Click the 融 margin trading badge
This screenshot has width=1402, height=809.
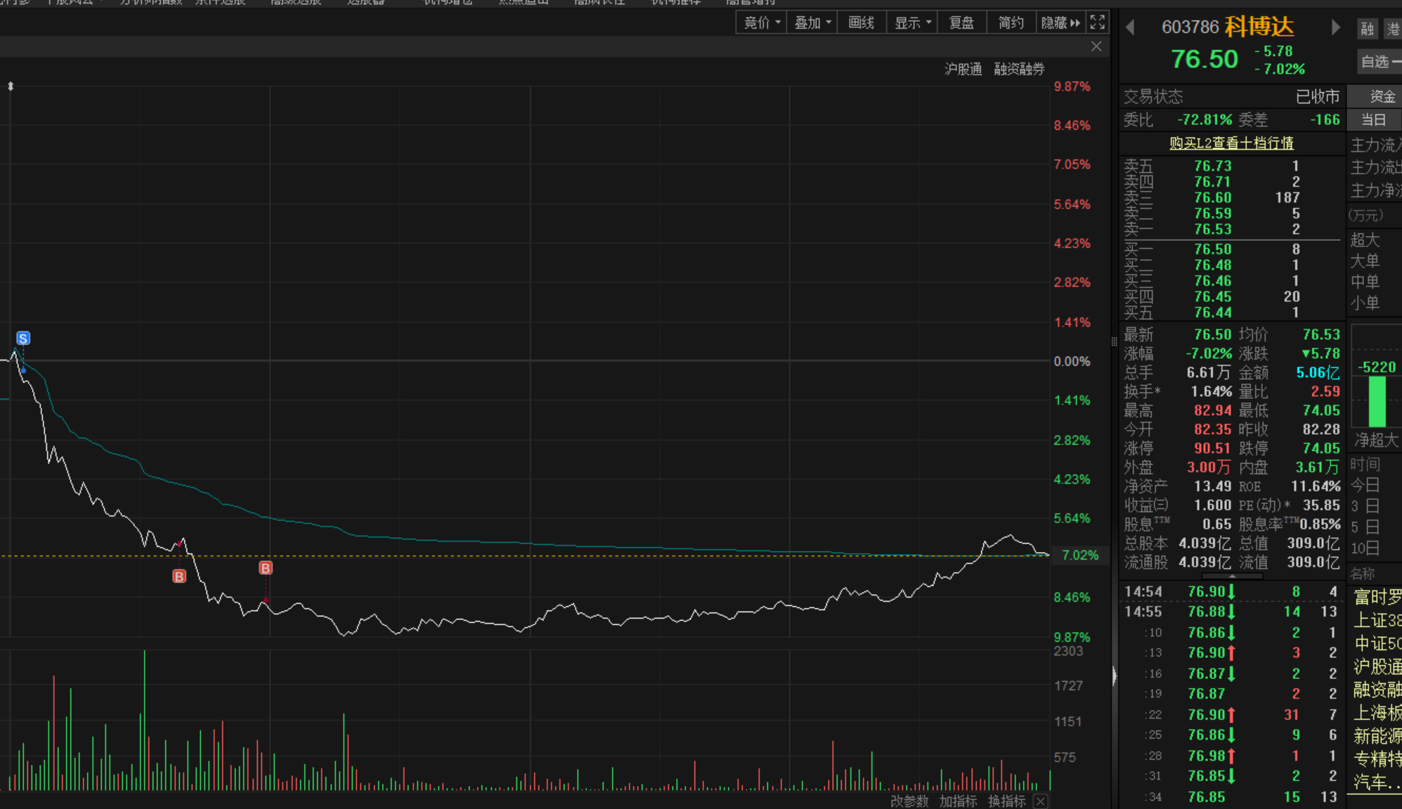tap(1367, 29)
